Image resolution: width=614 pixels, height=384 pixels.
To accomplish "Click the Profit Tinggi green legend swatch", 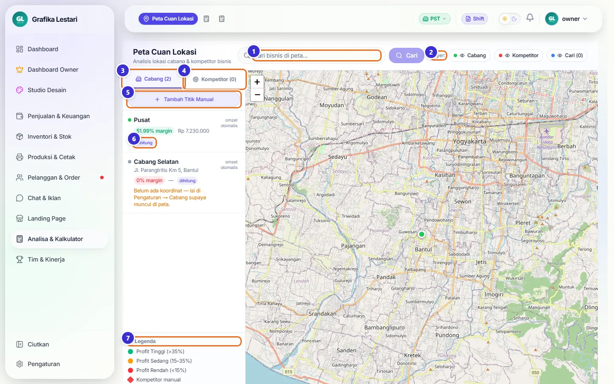I will tap(130, 352).
